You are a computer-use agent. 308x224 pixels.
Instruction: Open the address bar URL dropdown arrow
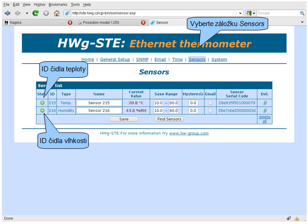tap(240, 13)
